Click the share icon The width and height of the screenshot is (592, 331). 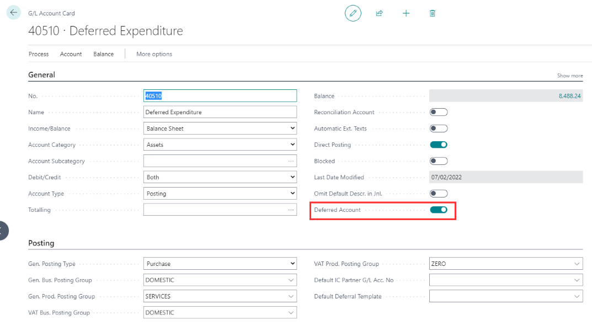[x=380, y=13]
